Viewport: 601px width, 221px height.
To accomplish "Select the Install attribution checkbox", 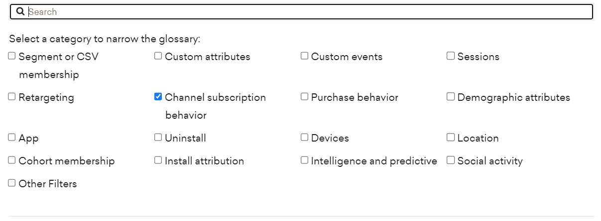I will click(158, 160).
